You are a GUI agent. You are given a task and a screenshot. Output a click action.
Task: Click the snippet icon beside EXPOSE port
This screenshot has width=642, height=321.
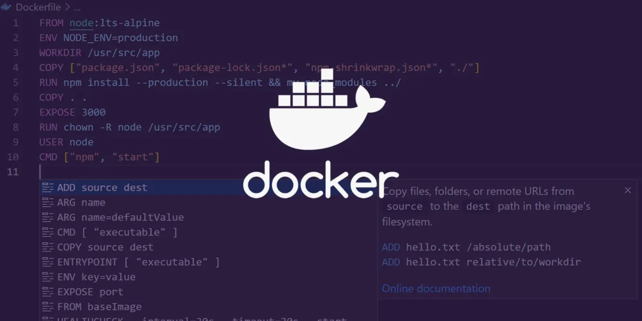pos(48,291)
